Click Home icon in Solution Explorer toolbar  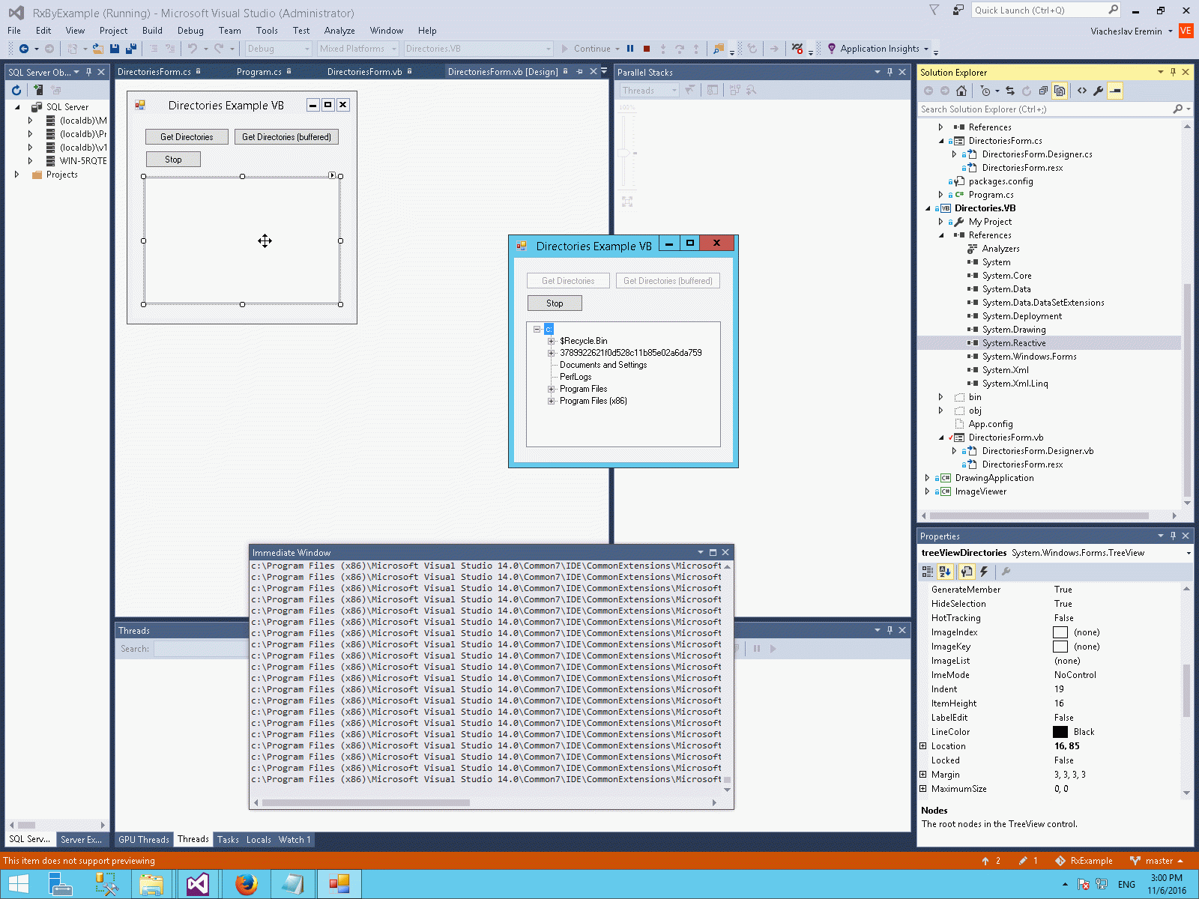(961, 91)
